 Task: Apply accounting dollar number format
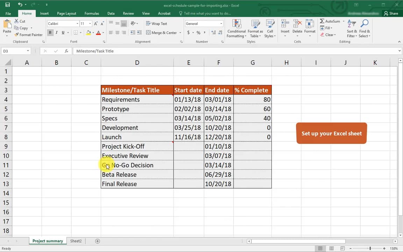(189, 33)
